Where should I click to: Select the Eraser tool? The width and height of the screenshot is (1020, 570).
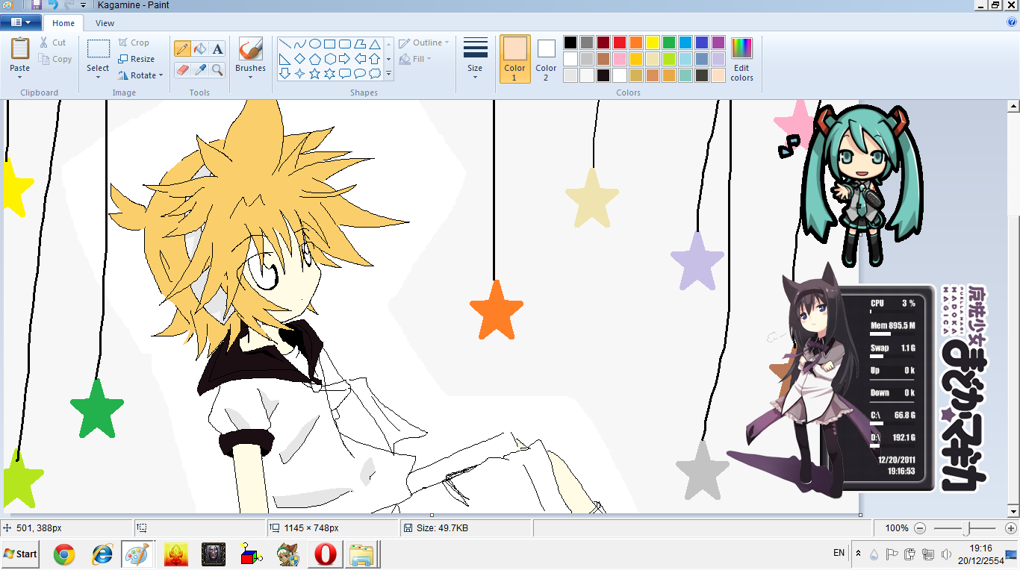coord(182,69)
